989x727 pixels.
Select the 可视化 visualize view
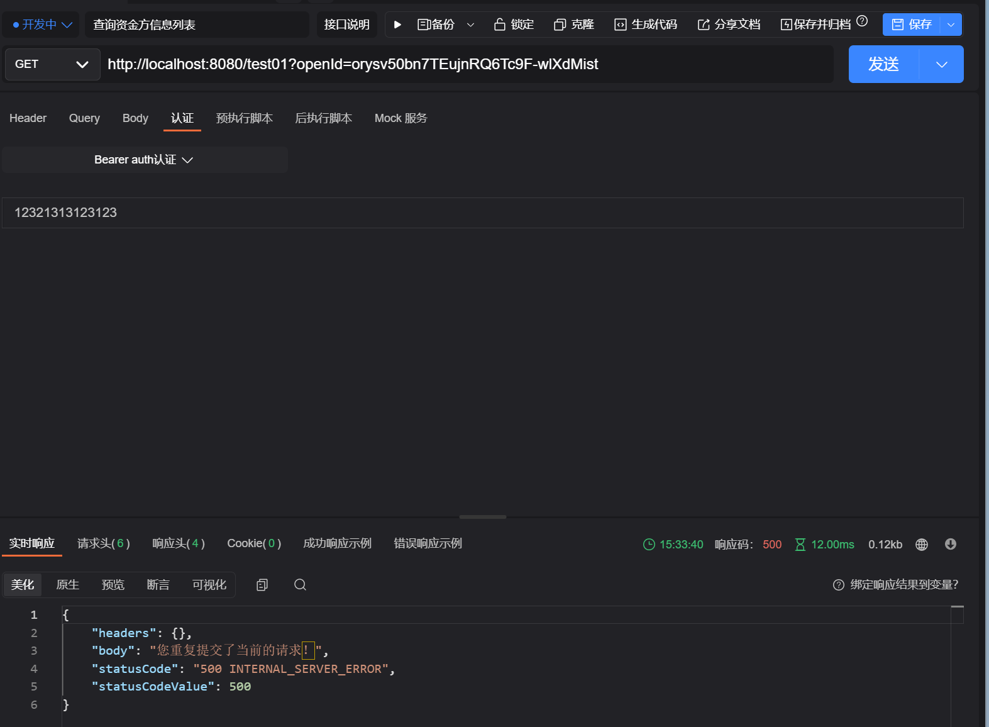click(x=209, y=585)
